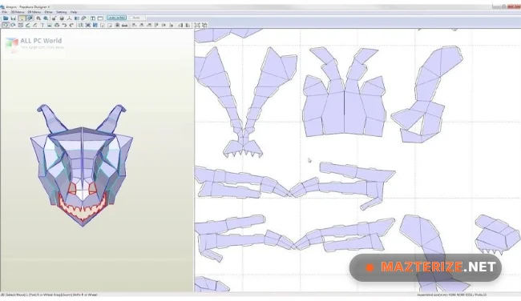Select the Select and Move tool

tap(6, 25)
